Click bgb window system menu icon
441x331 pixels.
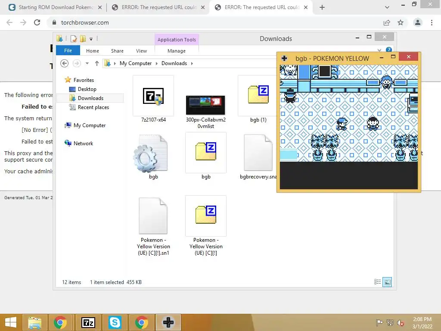[284, 58]
